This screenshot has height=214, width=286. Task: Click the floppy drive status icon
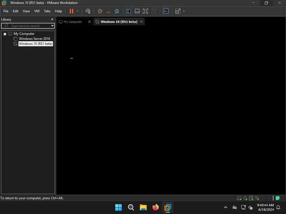coord(251,198)
